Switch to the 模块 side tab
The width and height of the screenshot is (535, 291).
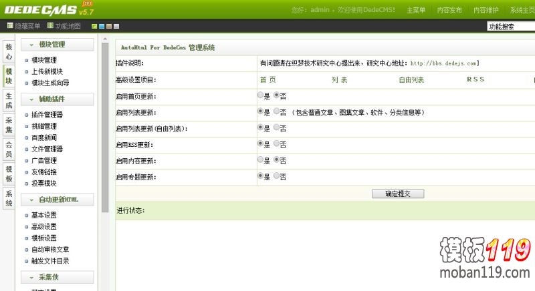[x=9, y=76]
